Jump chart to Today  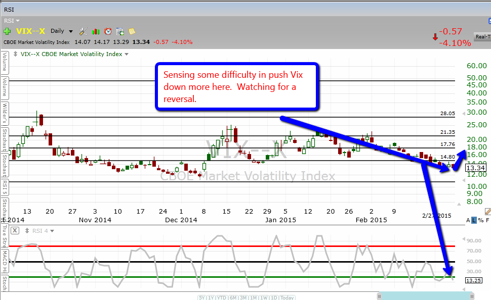tap(287, 297)
